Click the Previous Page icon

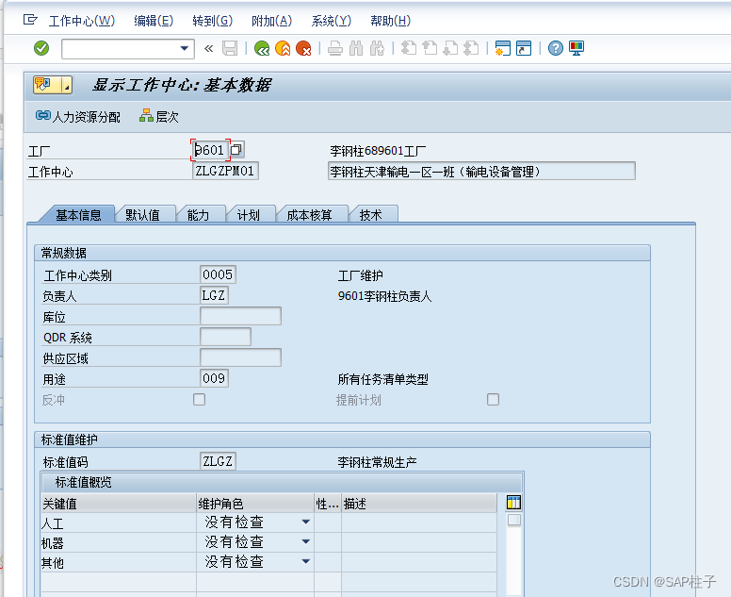click(x=430, y=48)
